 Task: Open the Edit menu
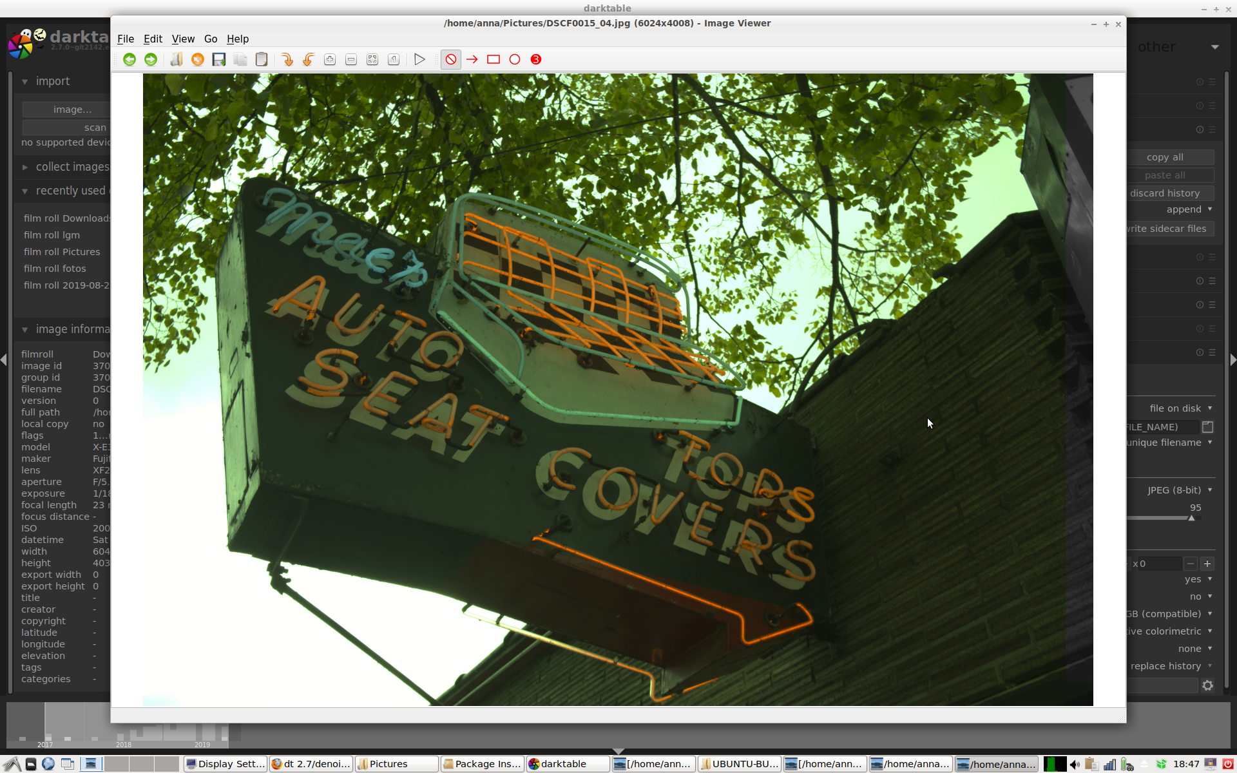[x=153, y=39]
